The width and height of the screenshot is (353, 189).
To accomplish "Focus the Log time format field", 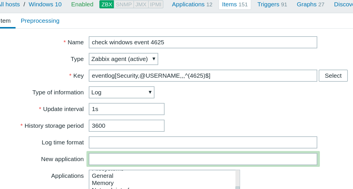I will pyautogui.click(x=203, y=142).
